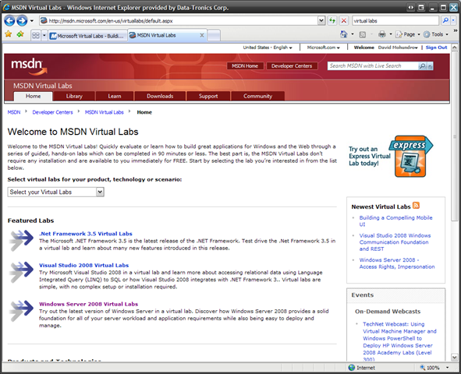Open the recent pages dropdown beside Forward

pos(32,21)
